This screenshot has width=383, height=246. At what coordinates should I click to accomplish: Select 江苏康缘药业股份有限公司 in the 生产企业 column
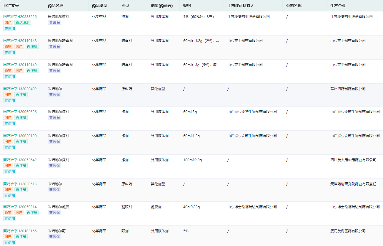pyautogui.click(x=352, y=17)
